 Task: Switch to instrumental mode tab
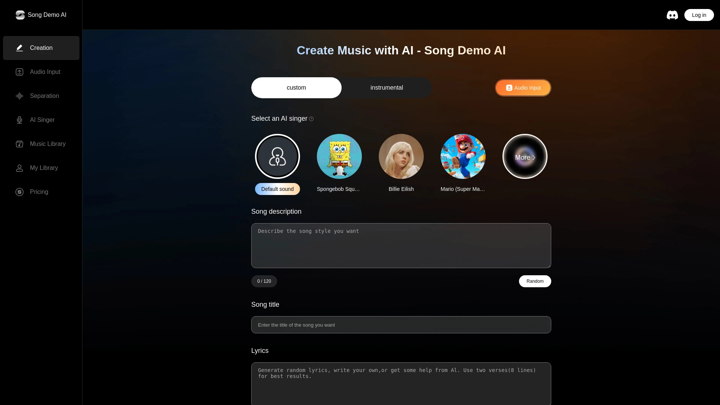tap(387, 87)
